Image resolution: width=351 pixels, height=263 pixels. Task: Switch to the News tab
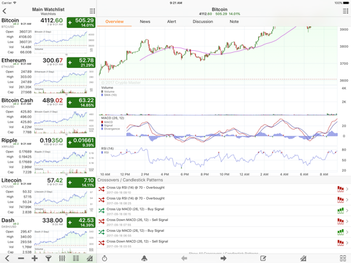coord(145,22)
